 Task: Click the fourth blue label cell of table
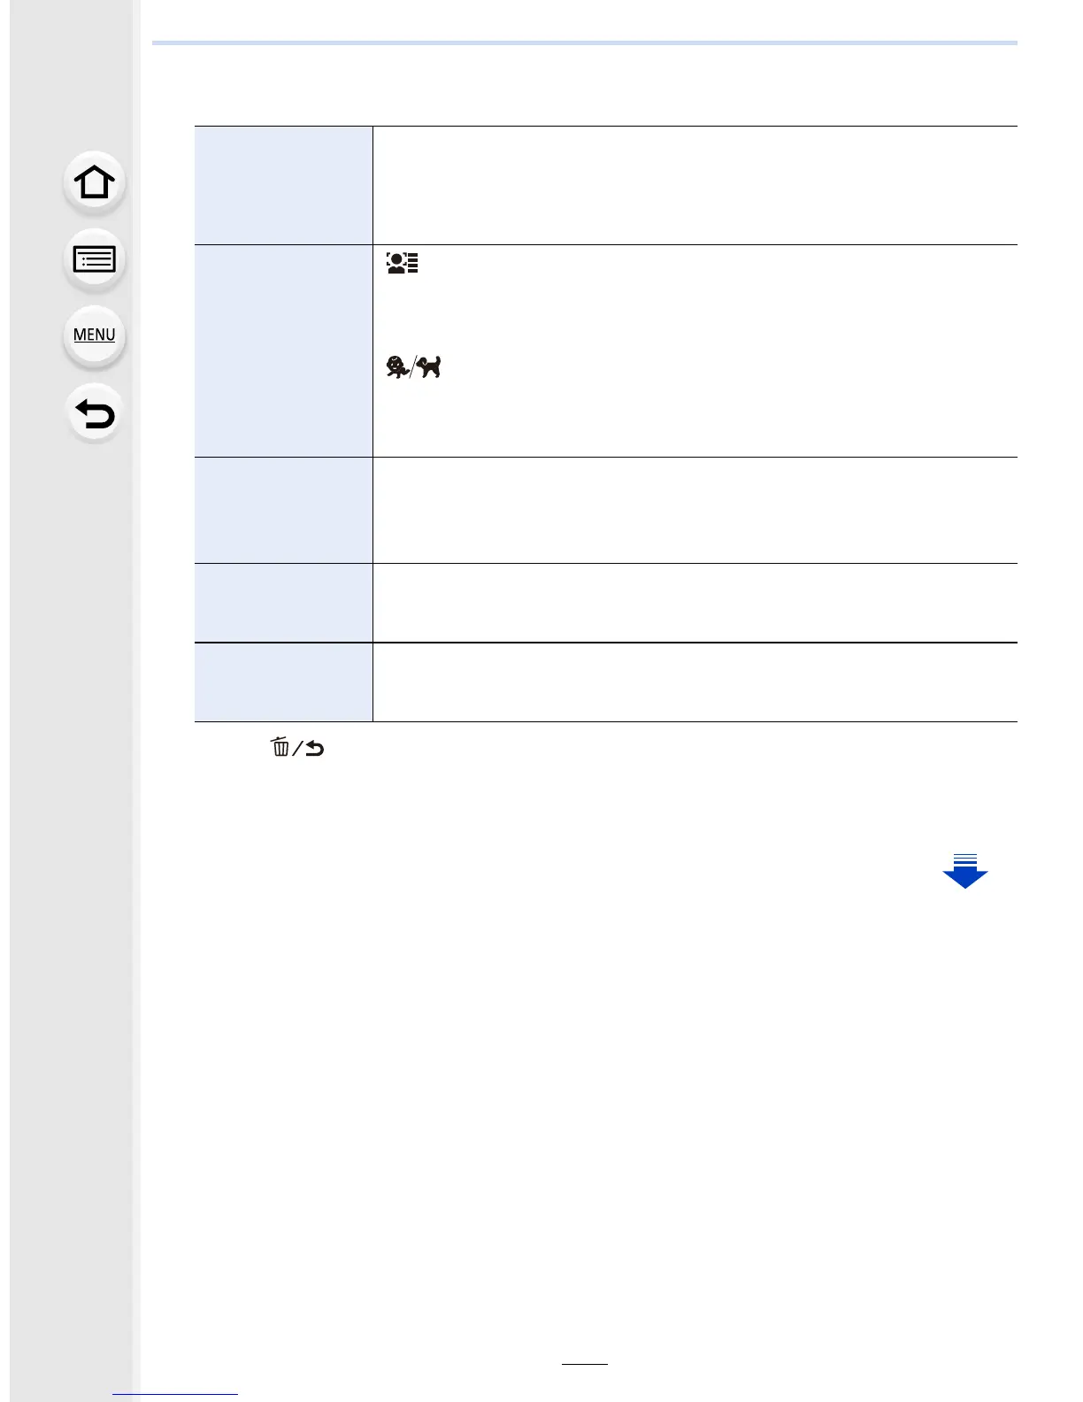click(x=283, y=602)
